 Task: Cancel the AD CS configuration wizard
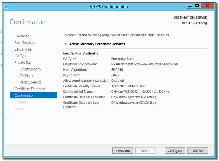click(198, 151)
